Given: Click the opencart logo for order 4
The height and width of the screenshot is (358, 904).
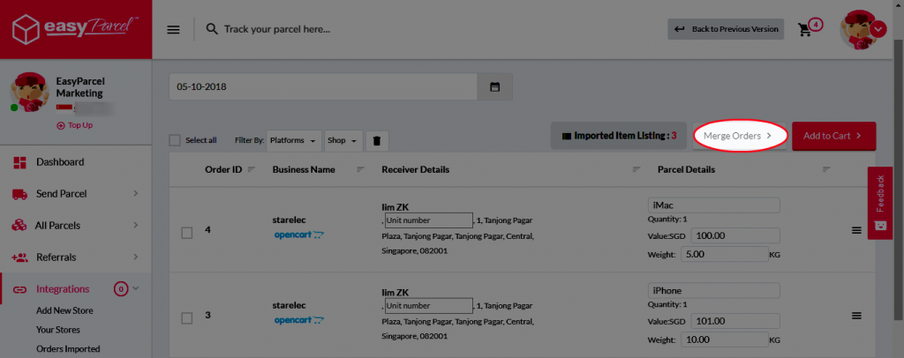Looking at the screenshot, I should tap(298, 235).
